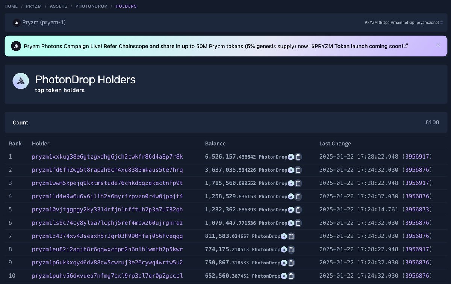Click the Pryzm Photons Campaign banner text
Viewport: 451px width, 284px height.
[213, 46]
